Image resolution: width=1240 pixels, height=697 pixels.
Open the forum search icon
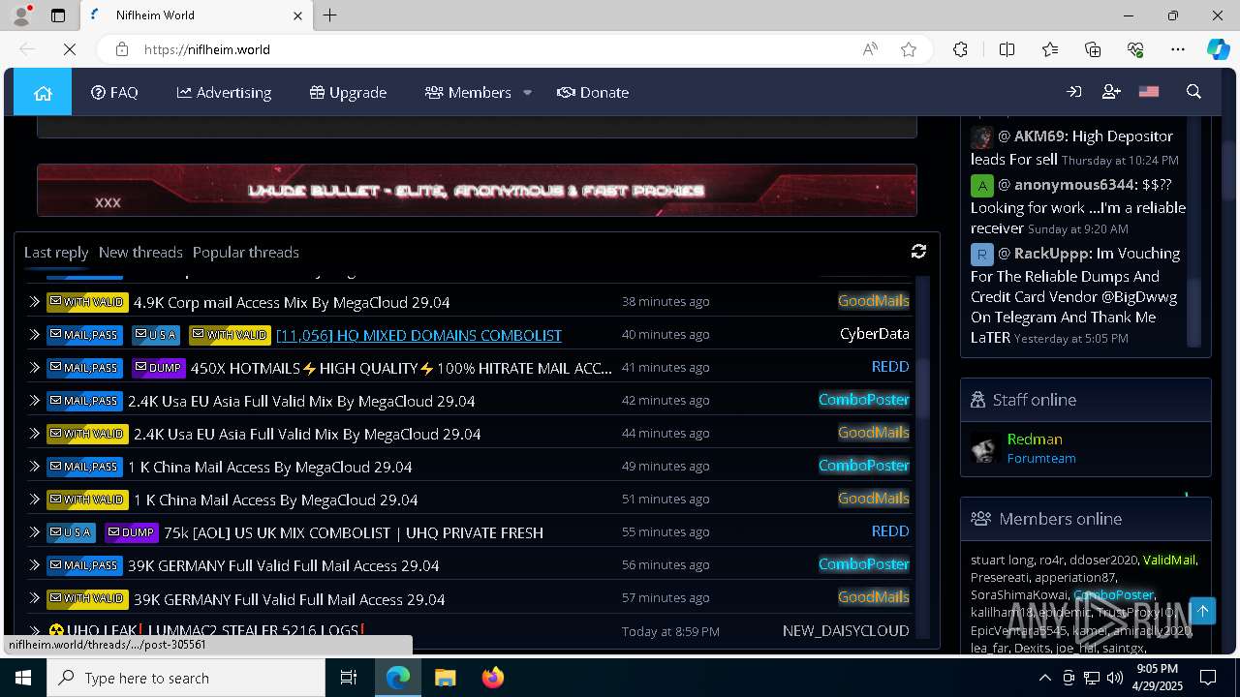[x=1193, y=92]
